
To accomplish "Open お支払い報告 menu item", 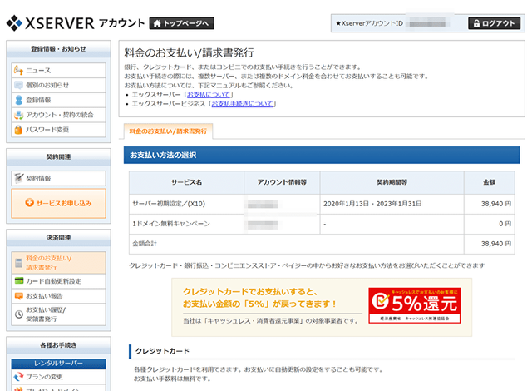I will (x=58, y=296).
